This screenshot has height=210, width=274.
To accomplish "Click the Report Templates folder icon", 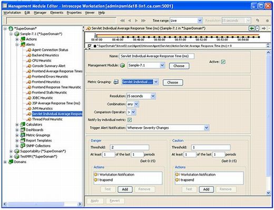I will pyautogui.click(x=23, y=141).
